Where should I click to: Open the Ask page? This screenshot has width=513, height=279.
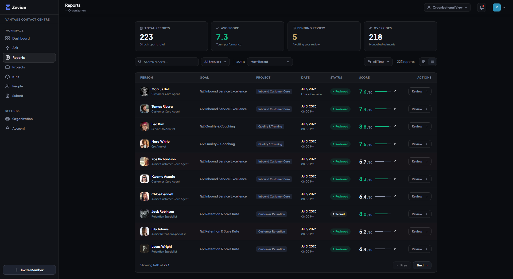click(x=29, y=48)
